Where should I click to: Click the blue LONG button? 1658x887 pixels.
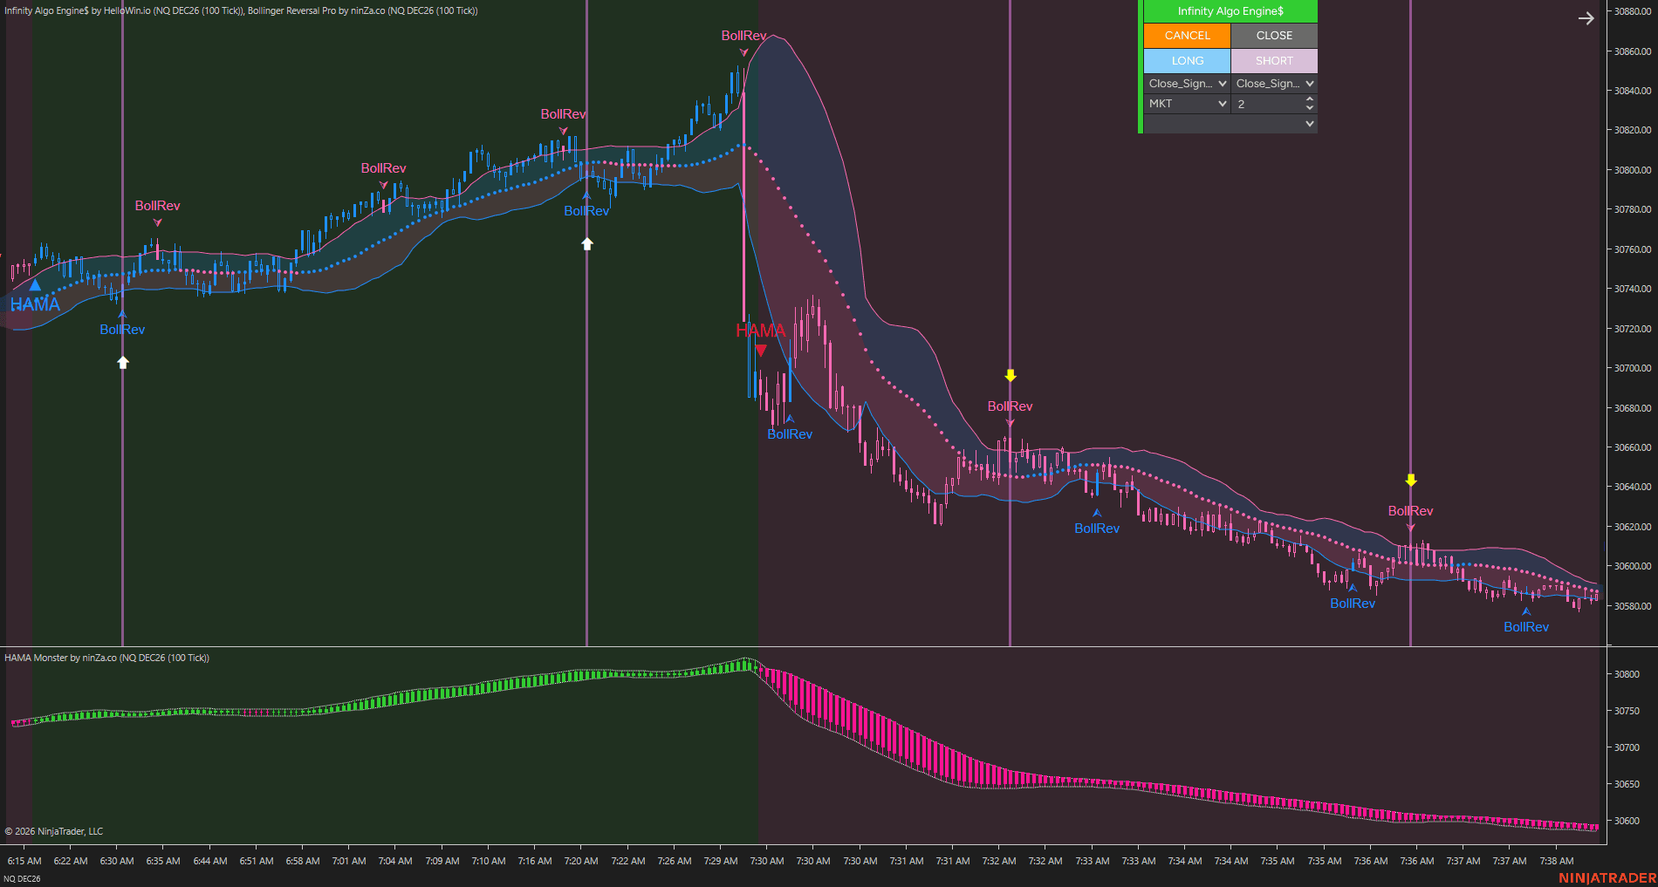(x=1187, y=61)
